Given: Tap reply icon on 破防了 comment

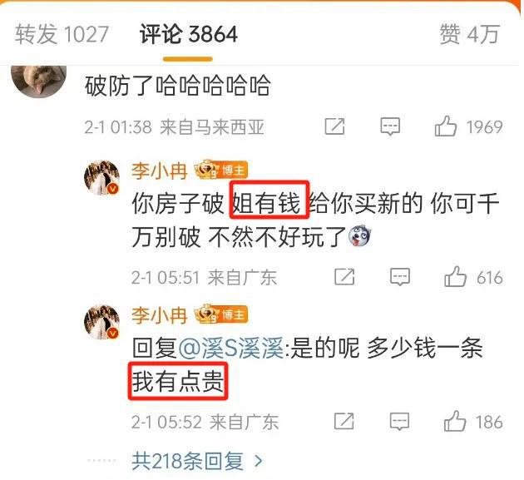Looking at the screenshot, I should (390, 126).
